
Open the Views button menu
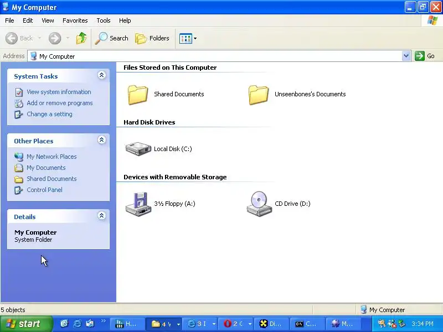coord(188,38)
